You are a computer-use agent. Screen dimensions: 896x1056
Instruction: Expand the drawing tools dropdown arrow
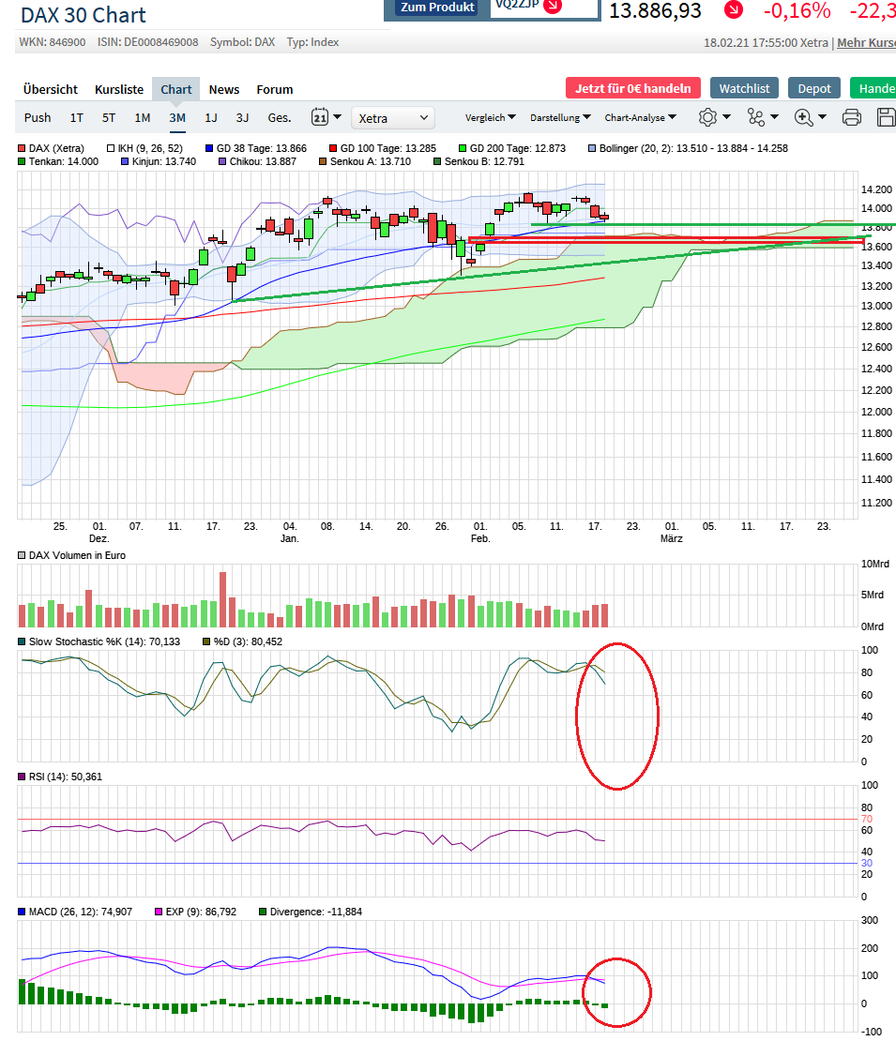[x=774, y=117]
